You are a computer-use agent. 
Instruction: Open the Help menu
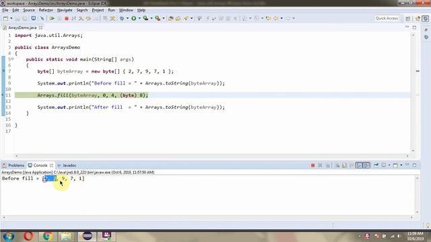[x=141, y=10]
